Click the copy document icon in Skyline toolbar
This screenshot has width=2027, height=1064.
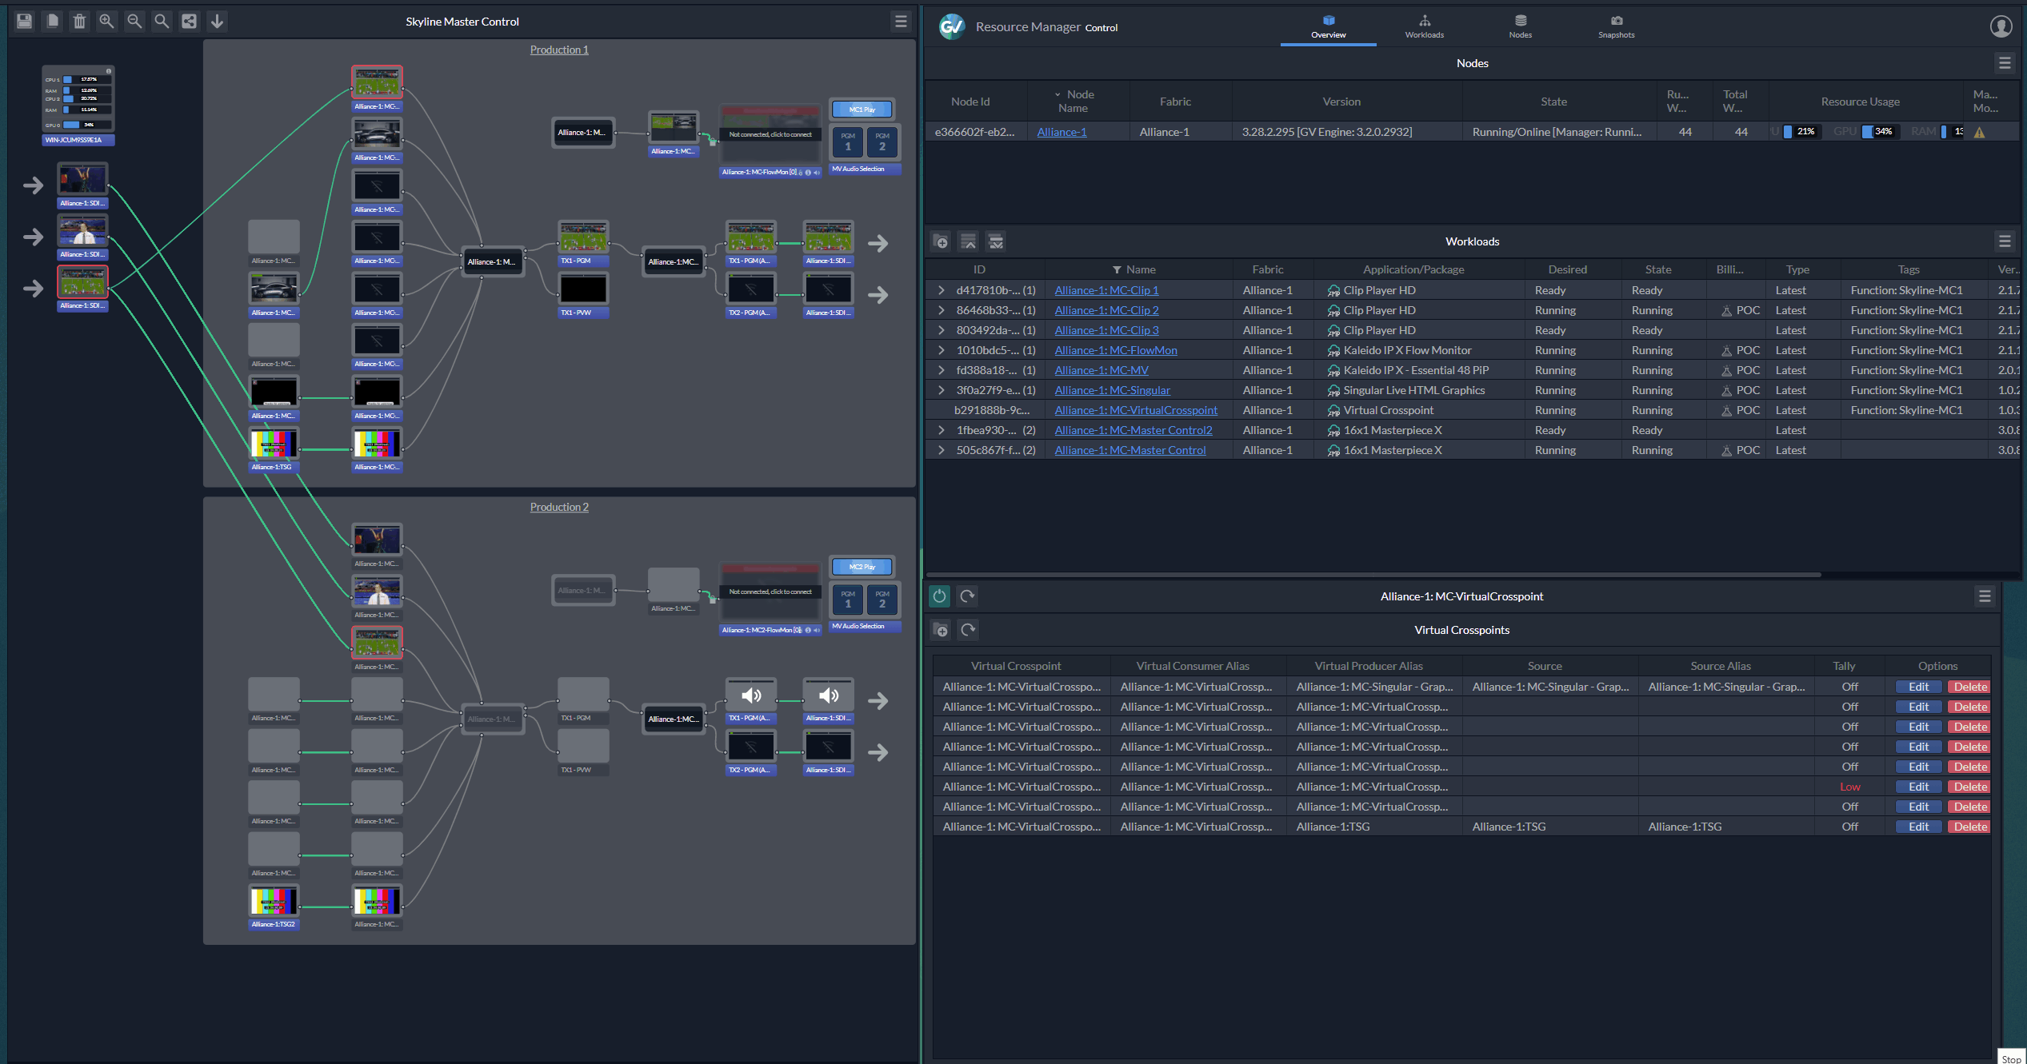coord(52,21)
